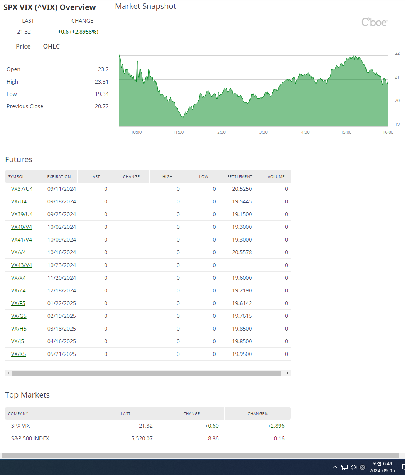Open the VX41/V4 futures link

coord(22,240)
